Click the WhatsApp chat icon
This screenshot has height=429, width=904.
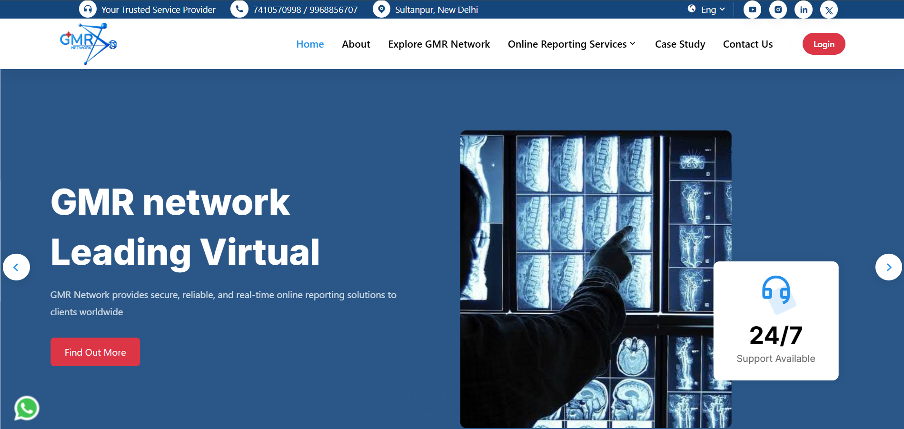27,408
